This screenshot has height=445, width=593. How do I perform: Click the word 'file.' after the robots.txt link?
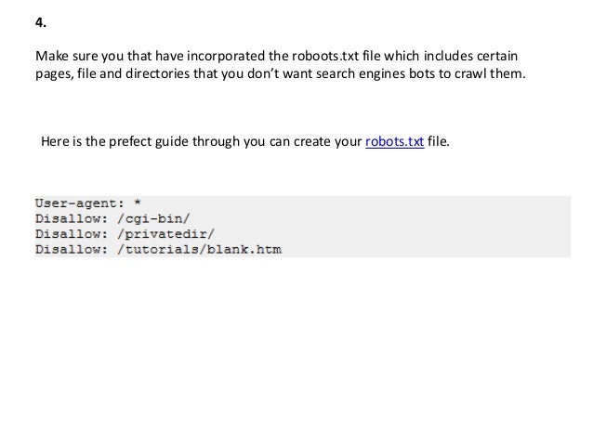(439, 141)
